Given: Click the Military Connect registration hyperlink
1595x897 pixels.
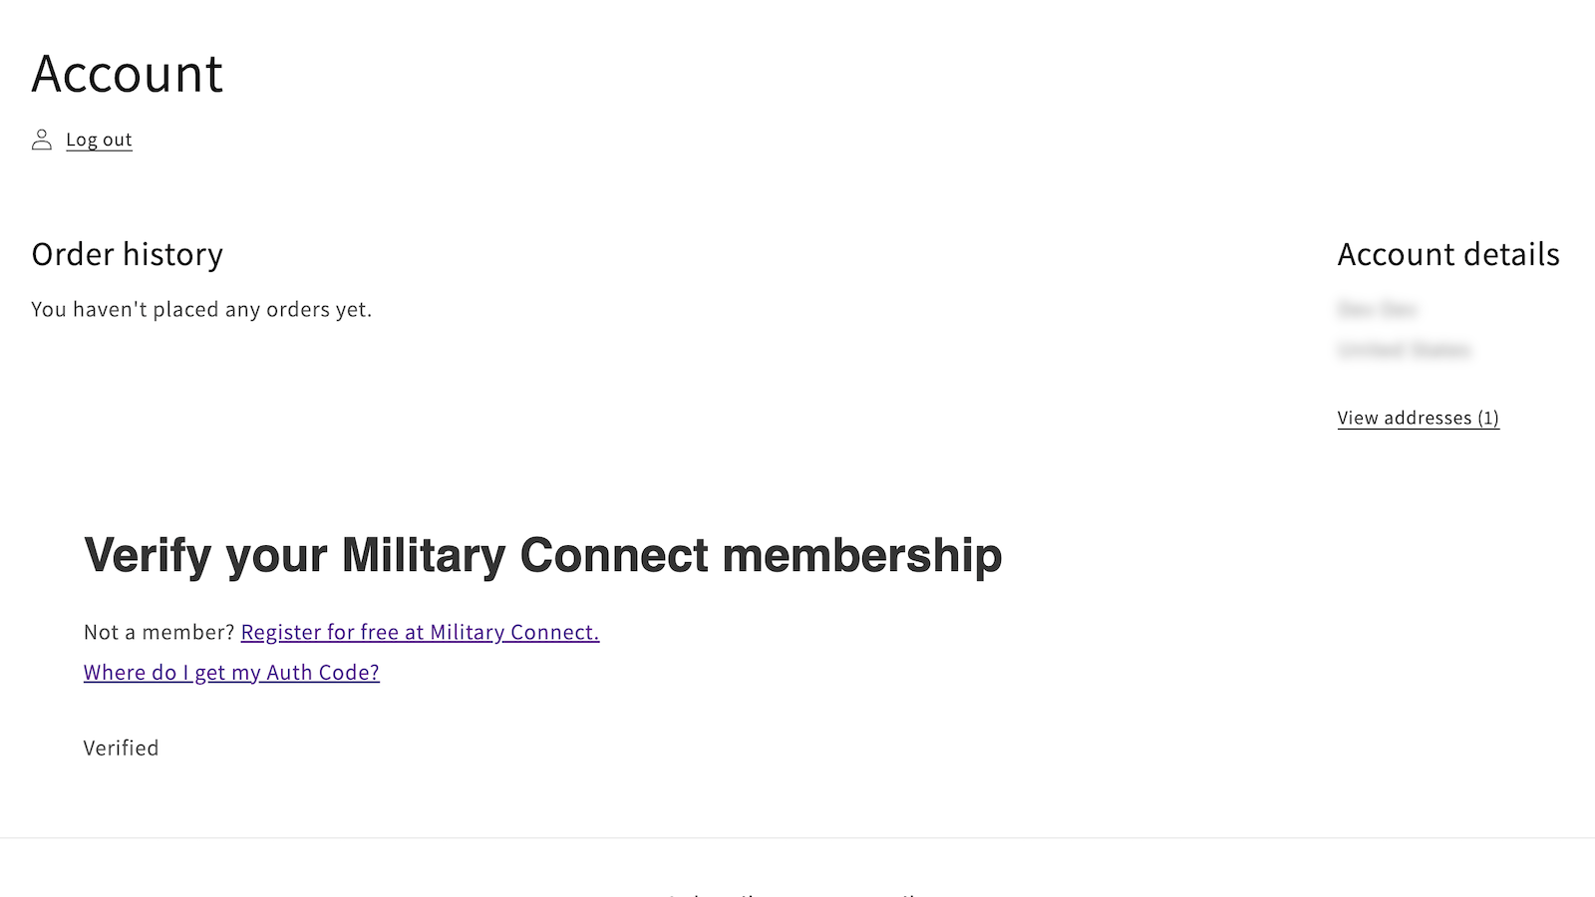Looking at the screenshot, I should 420,632.
